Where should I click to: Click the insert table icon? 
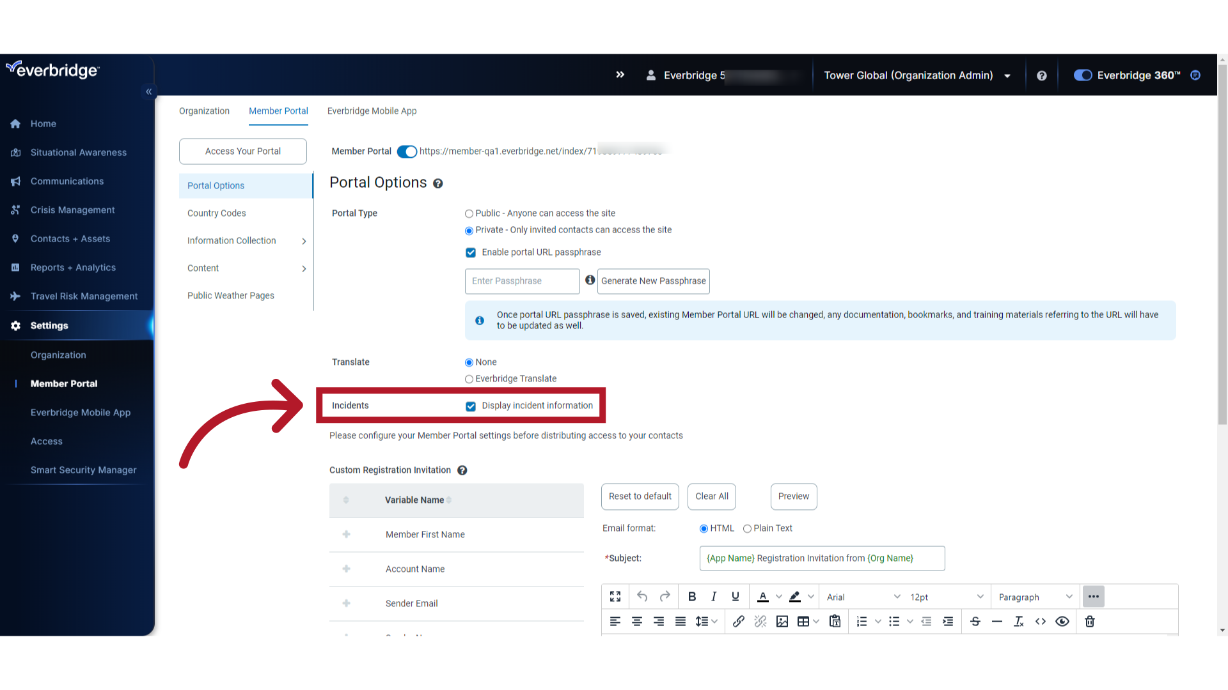pyautogui.click(x=802, y=621)
